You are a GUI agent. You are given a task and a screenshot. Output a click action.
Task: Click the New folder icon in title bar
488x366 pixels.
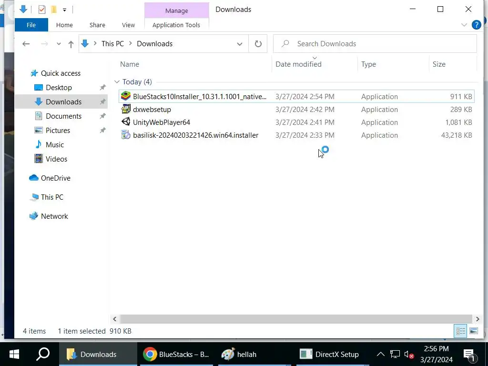(x=54, y=10)
